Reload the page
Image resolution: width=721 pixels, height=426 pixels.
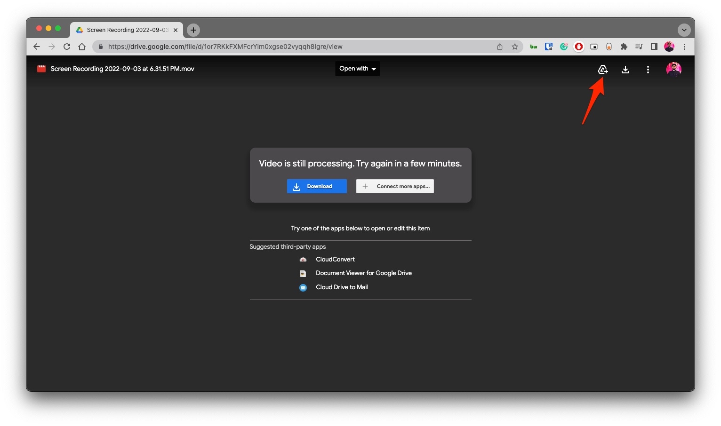click(x=67, y=47)
